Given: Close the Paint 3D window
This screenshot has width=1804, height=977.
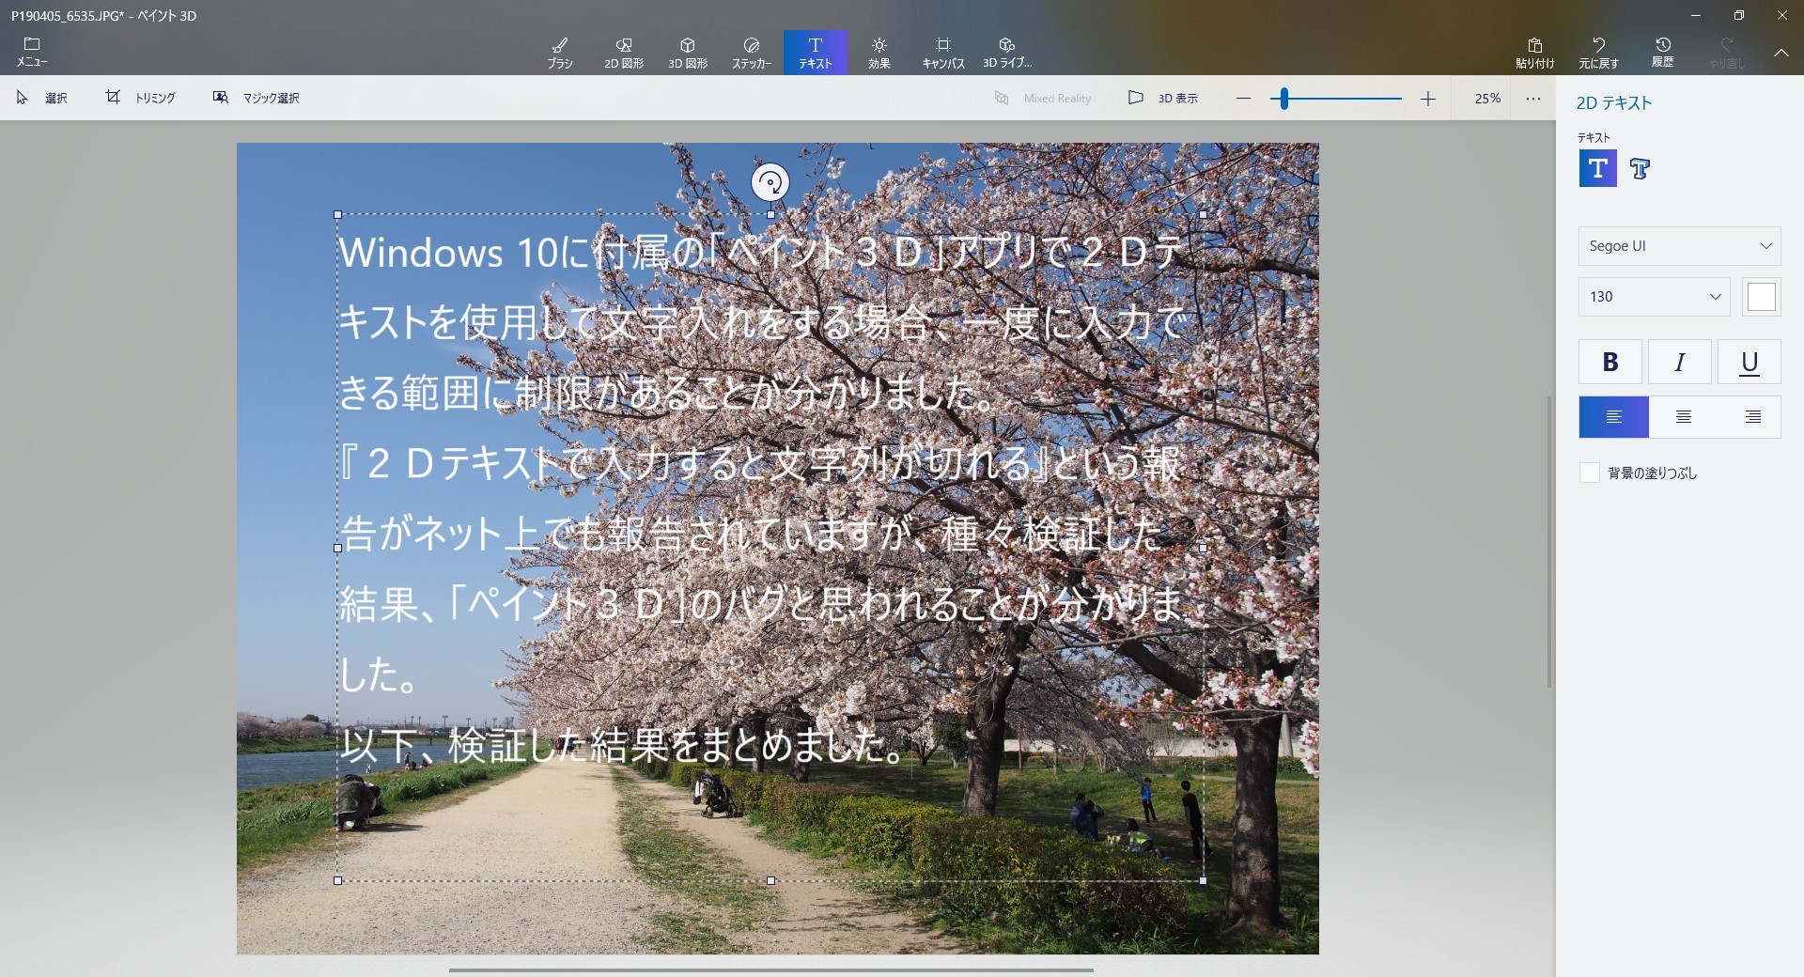Looking at the screenshot, I should [x=1782, y=15].
